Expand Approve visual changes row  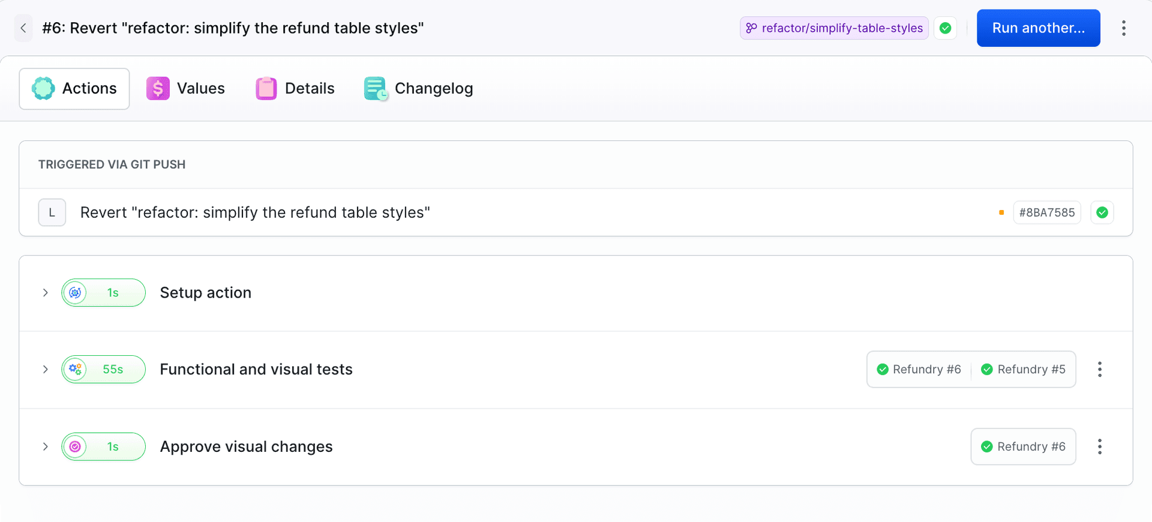[46, 447]
